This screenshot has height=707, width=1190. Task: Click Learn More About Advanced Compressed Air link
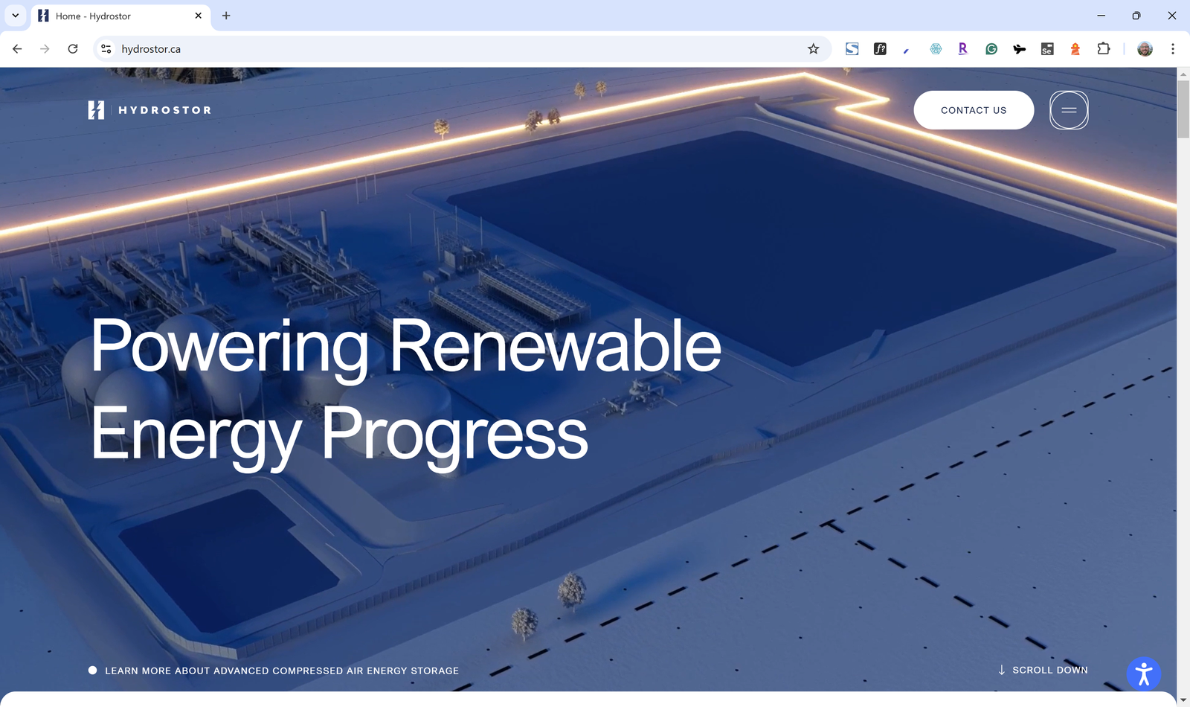pos(281,671)
